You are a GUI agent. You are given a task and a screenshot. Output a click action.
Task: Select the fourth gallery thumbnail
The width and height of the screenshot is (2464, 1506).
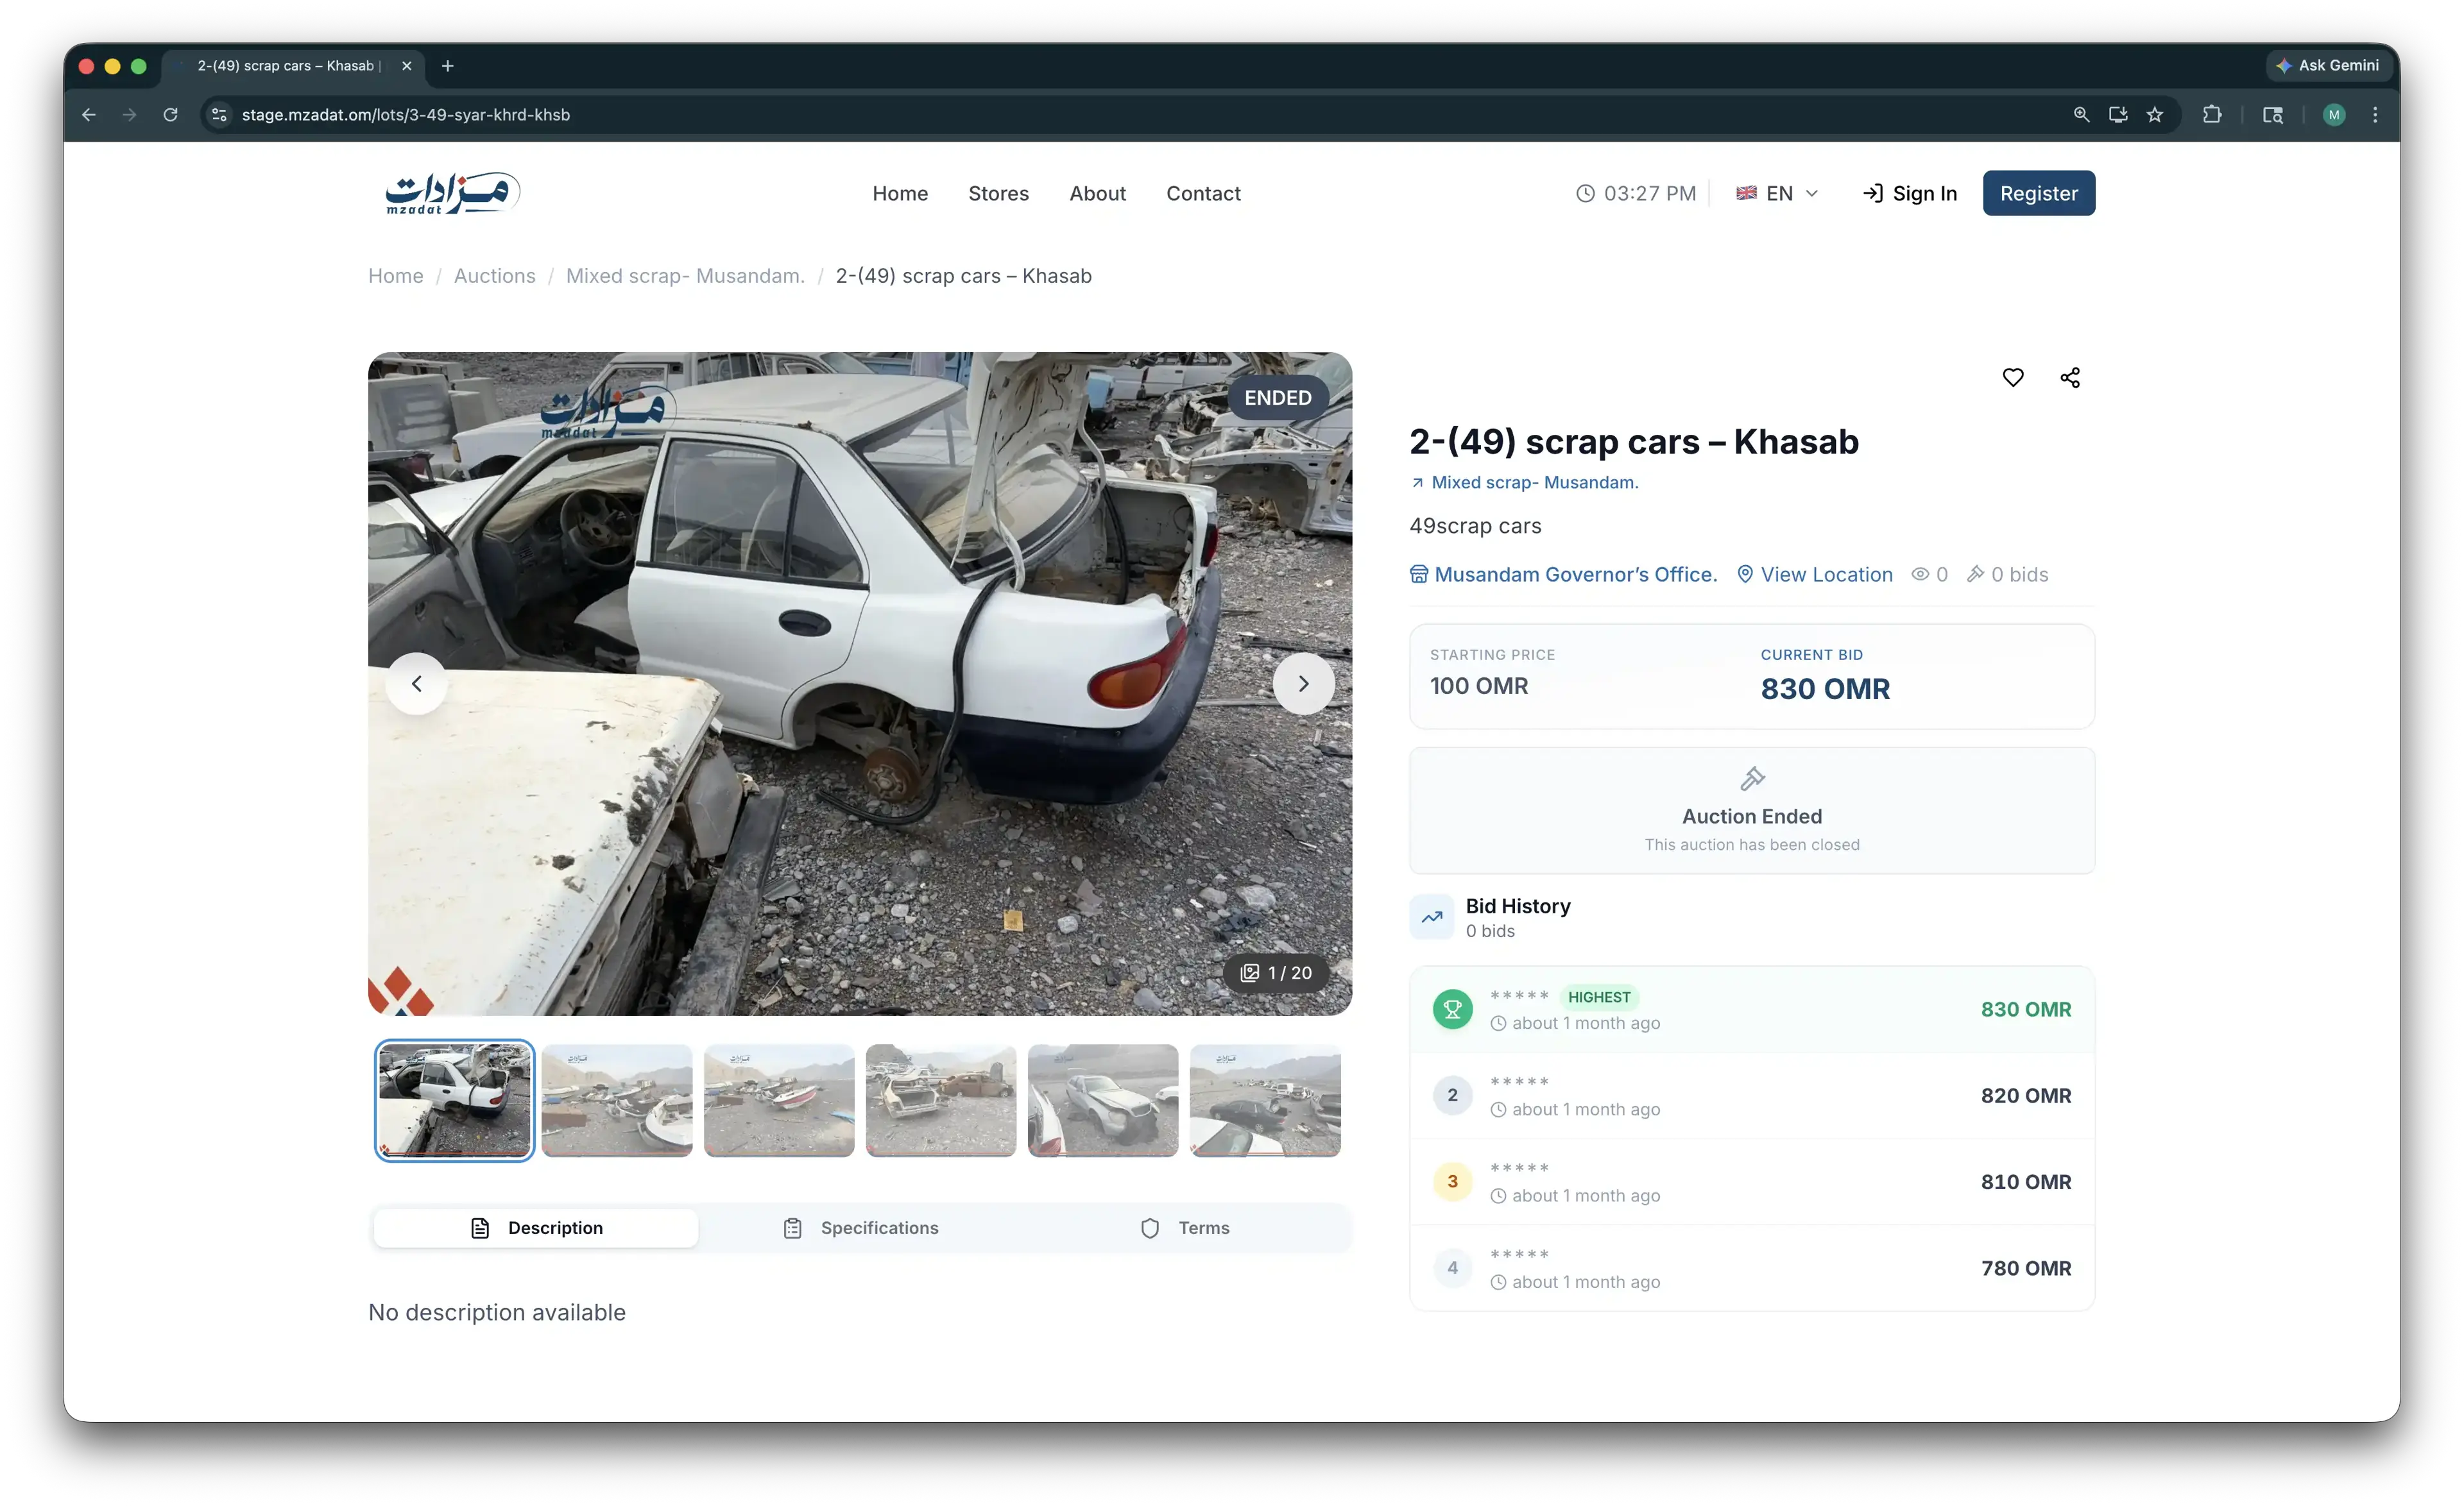941,1100
